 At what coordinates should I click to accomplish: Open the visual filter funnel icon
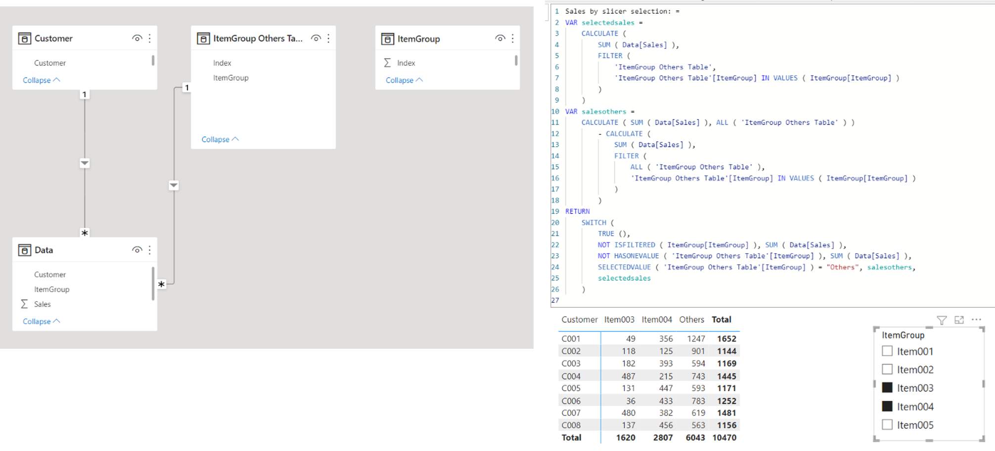point(942,320)
